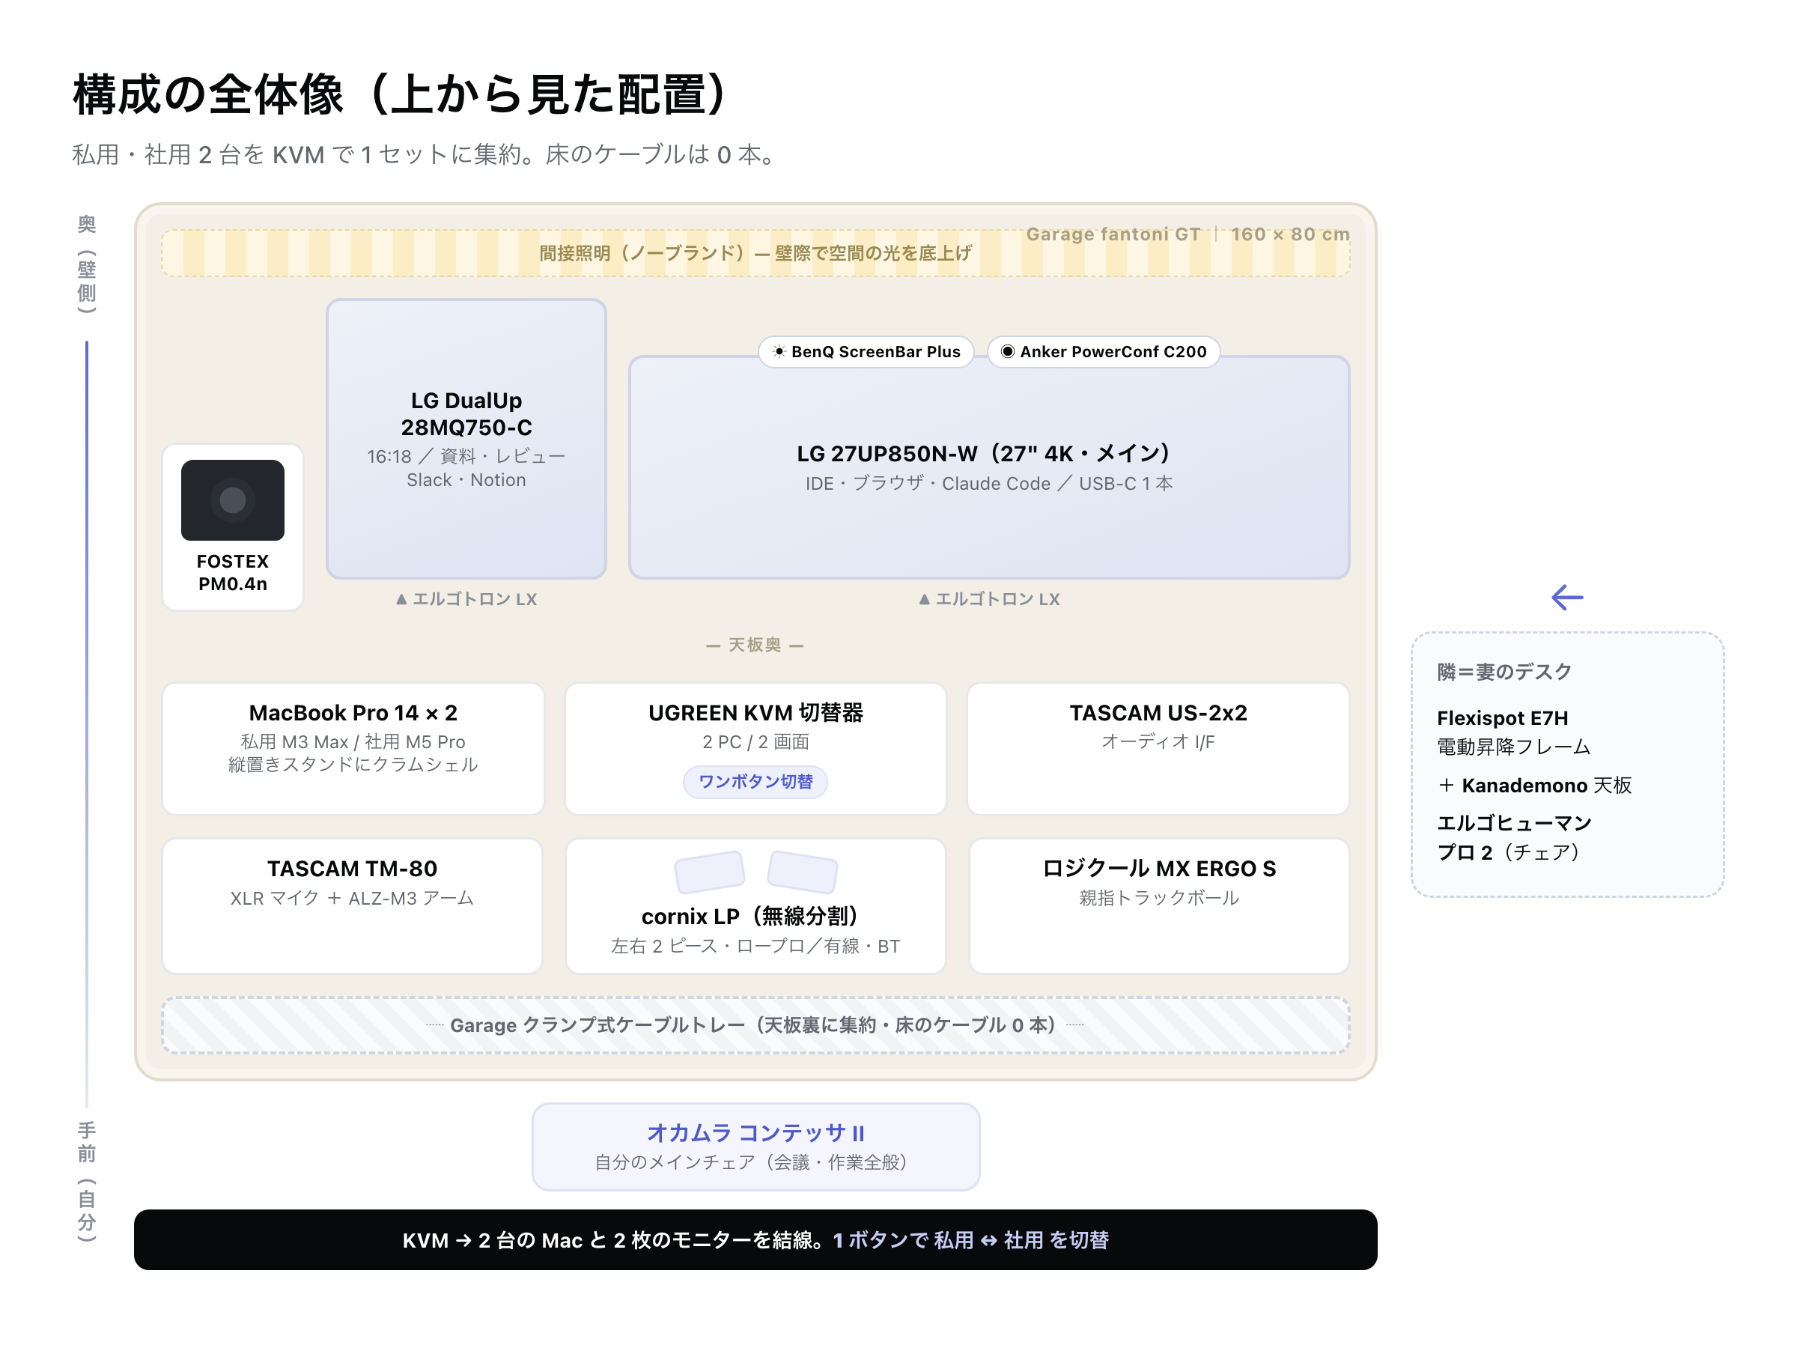The image size is (1797, 1348).
Task: Click the XLR マイク ＋ ALZ-M3 アーム text
Action: point(352,898)
